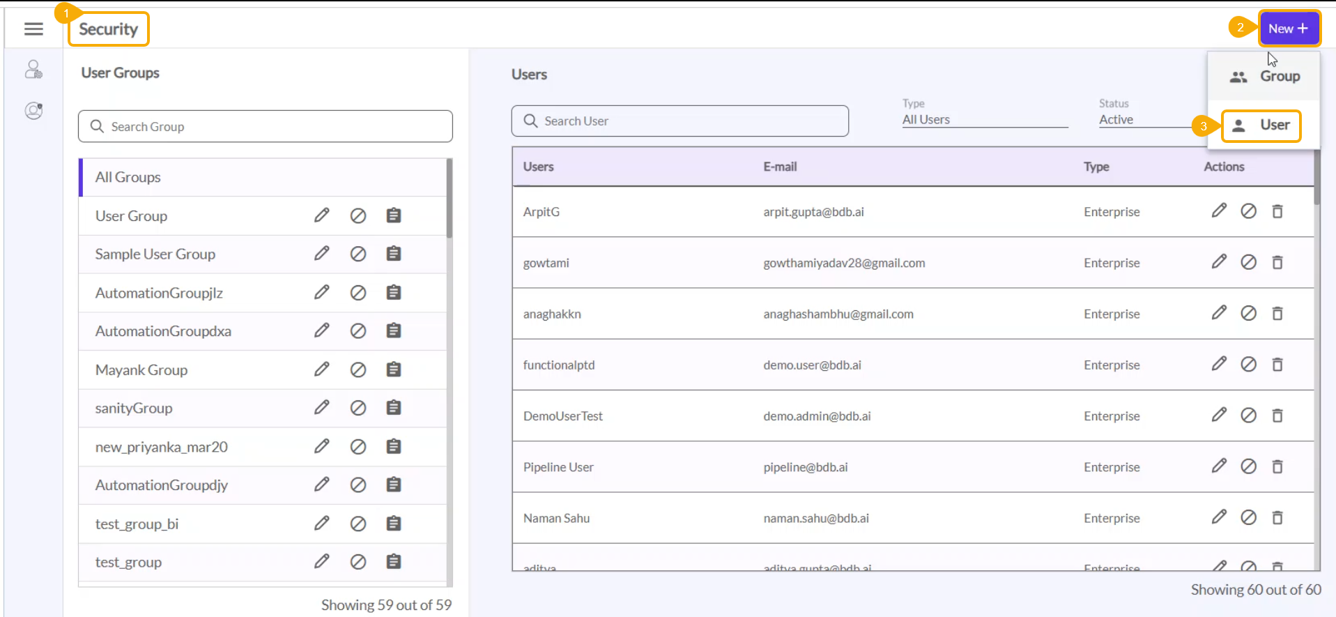Edit the Sample User Group pencil icon
The height and width of the screenshot is (617, 1336).
pos(321,254)
